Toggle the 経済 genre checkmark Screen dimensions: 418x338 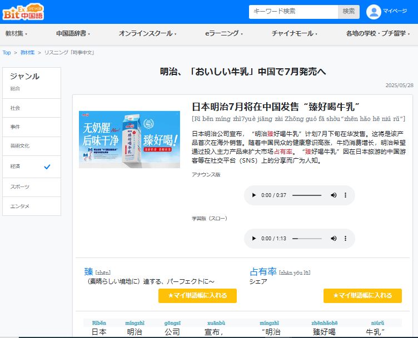click(x=47, y=167)
